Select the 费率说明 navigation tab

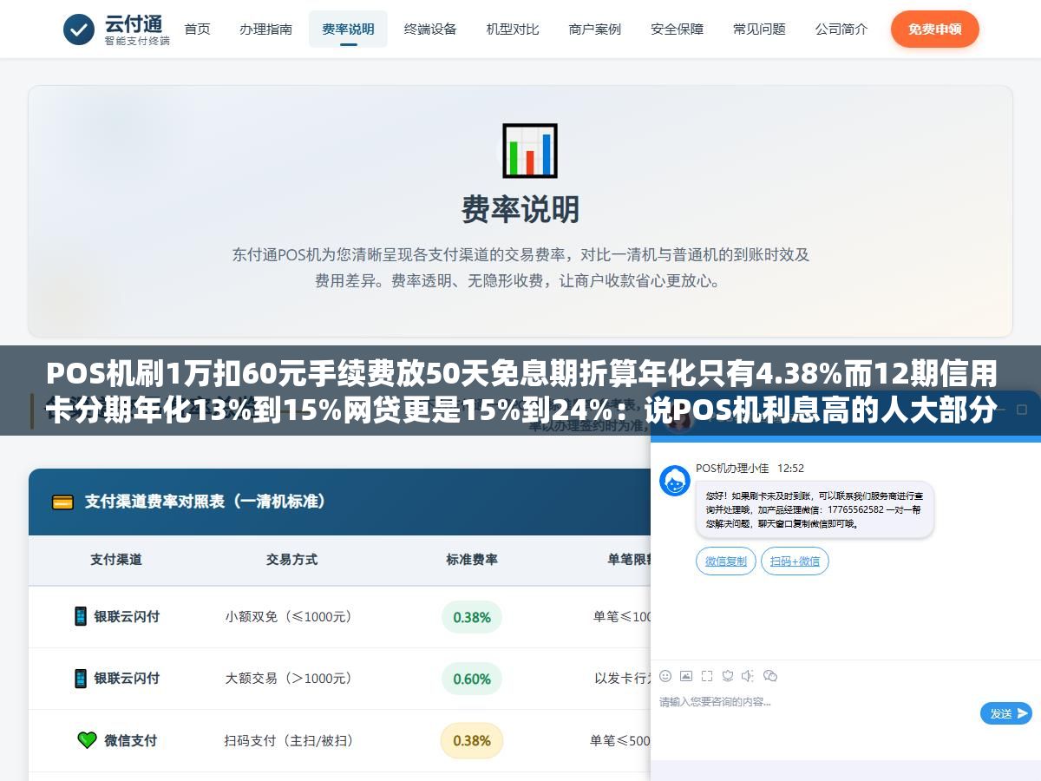coord(348,29)
